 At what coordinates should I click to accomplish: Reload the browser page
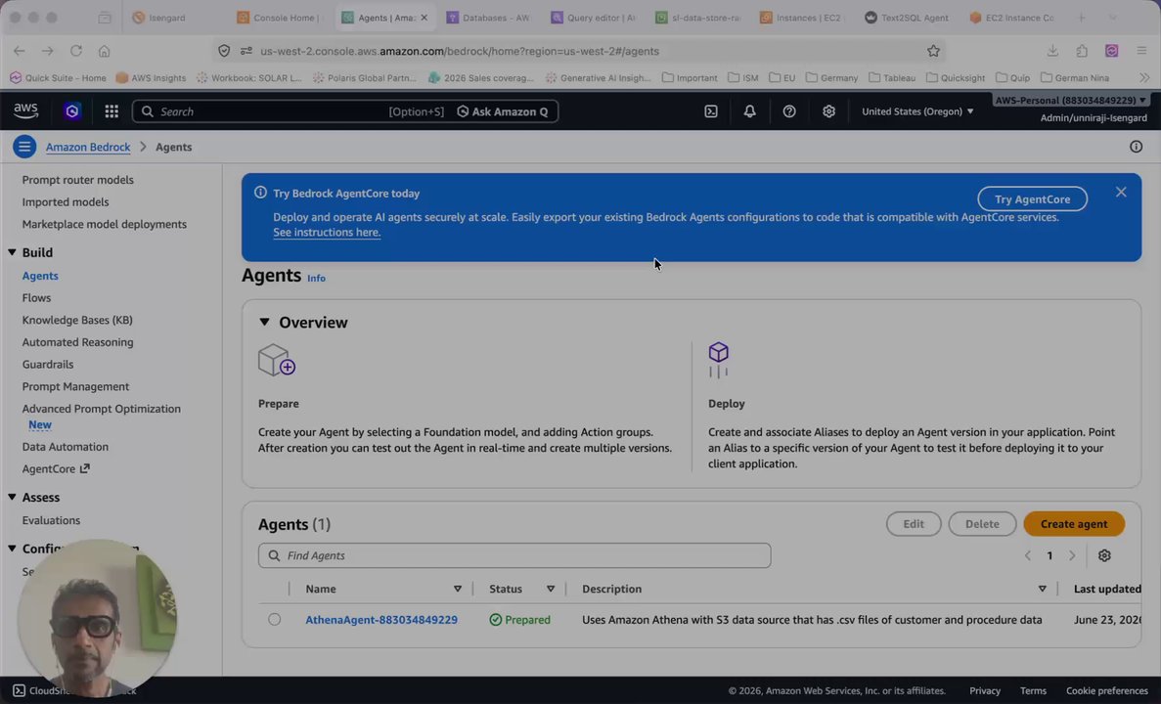coord(75,51)
